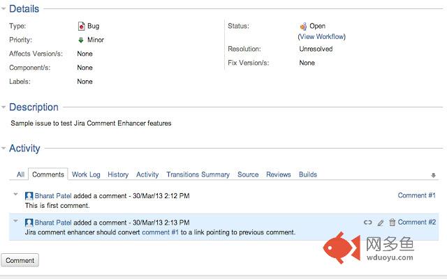Click the 'This is first comment.' text
This screenshot has width=447, height=279.
pos(57,206)
